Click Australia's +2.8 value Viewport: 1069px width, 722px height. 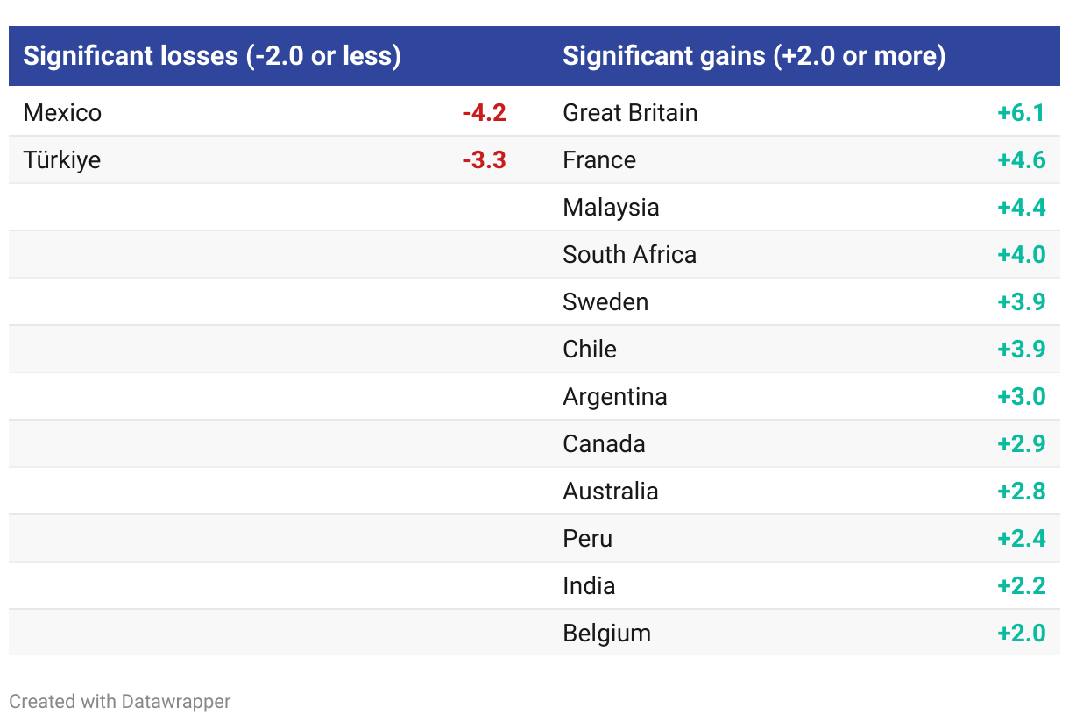pos(1022,492)
